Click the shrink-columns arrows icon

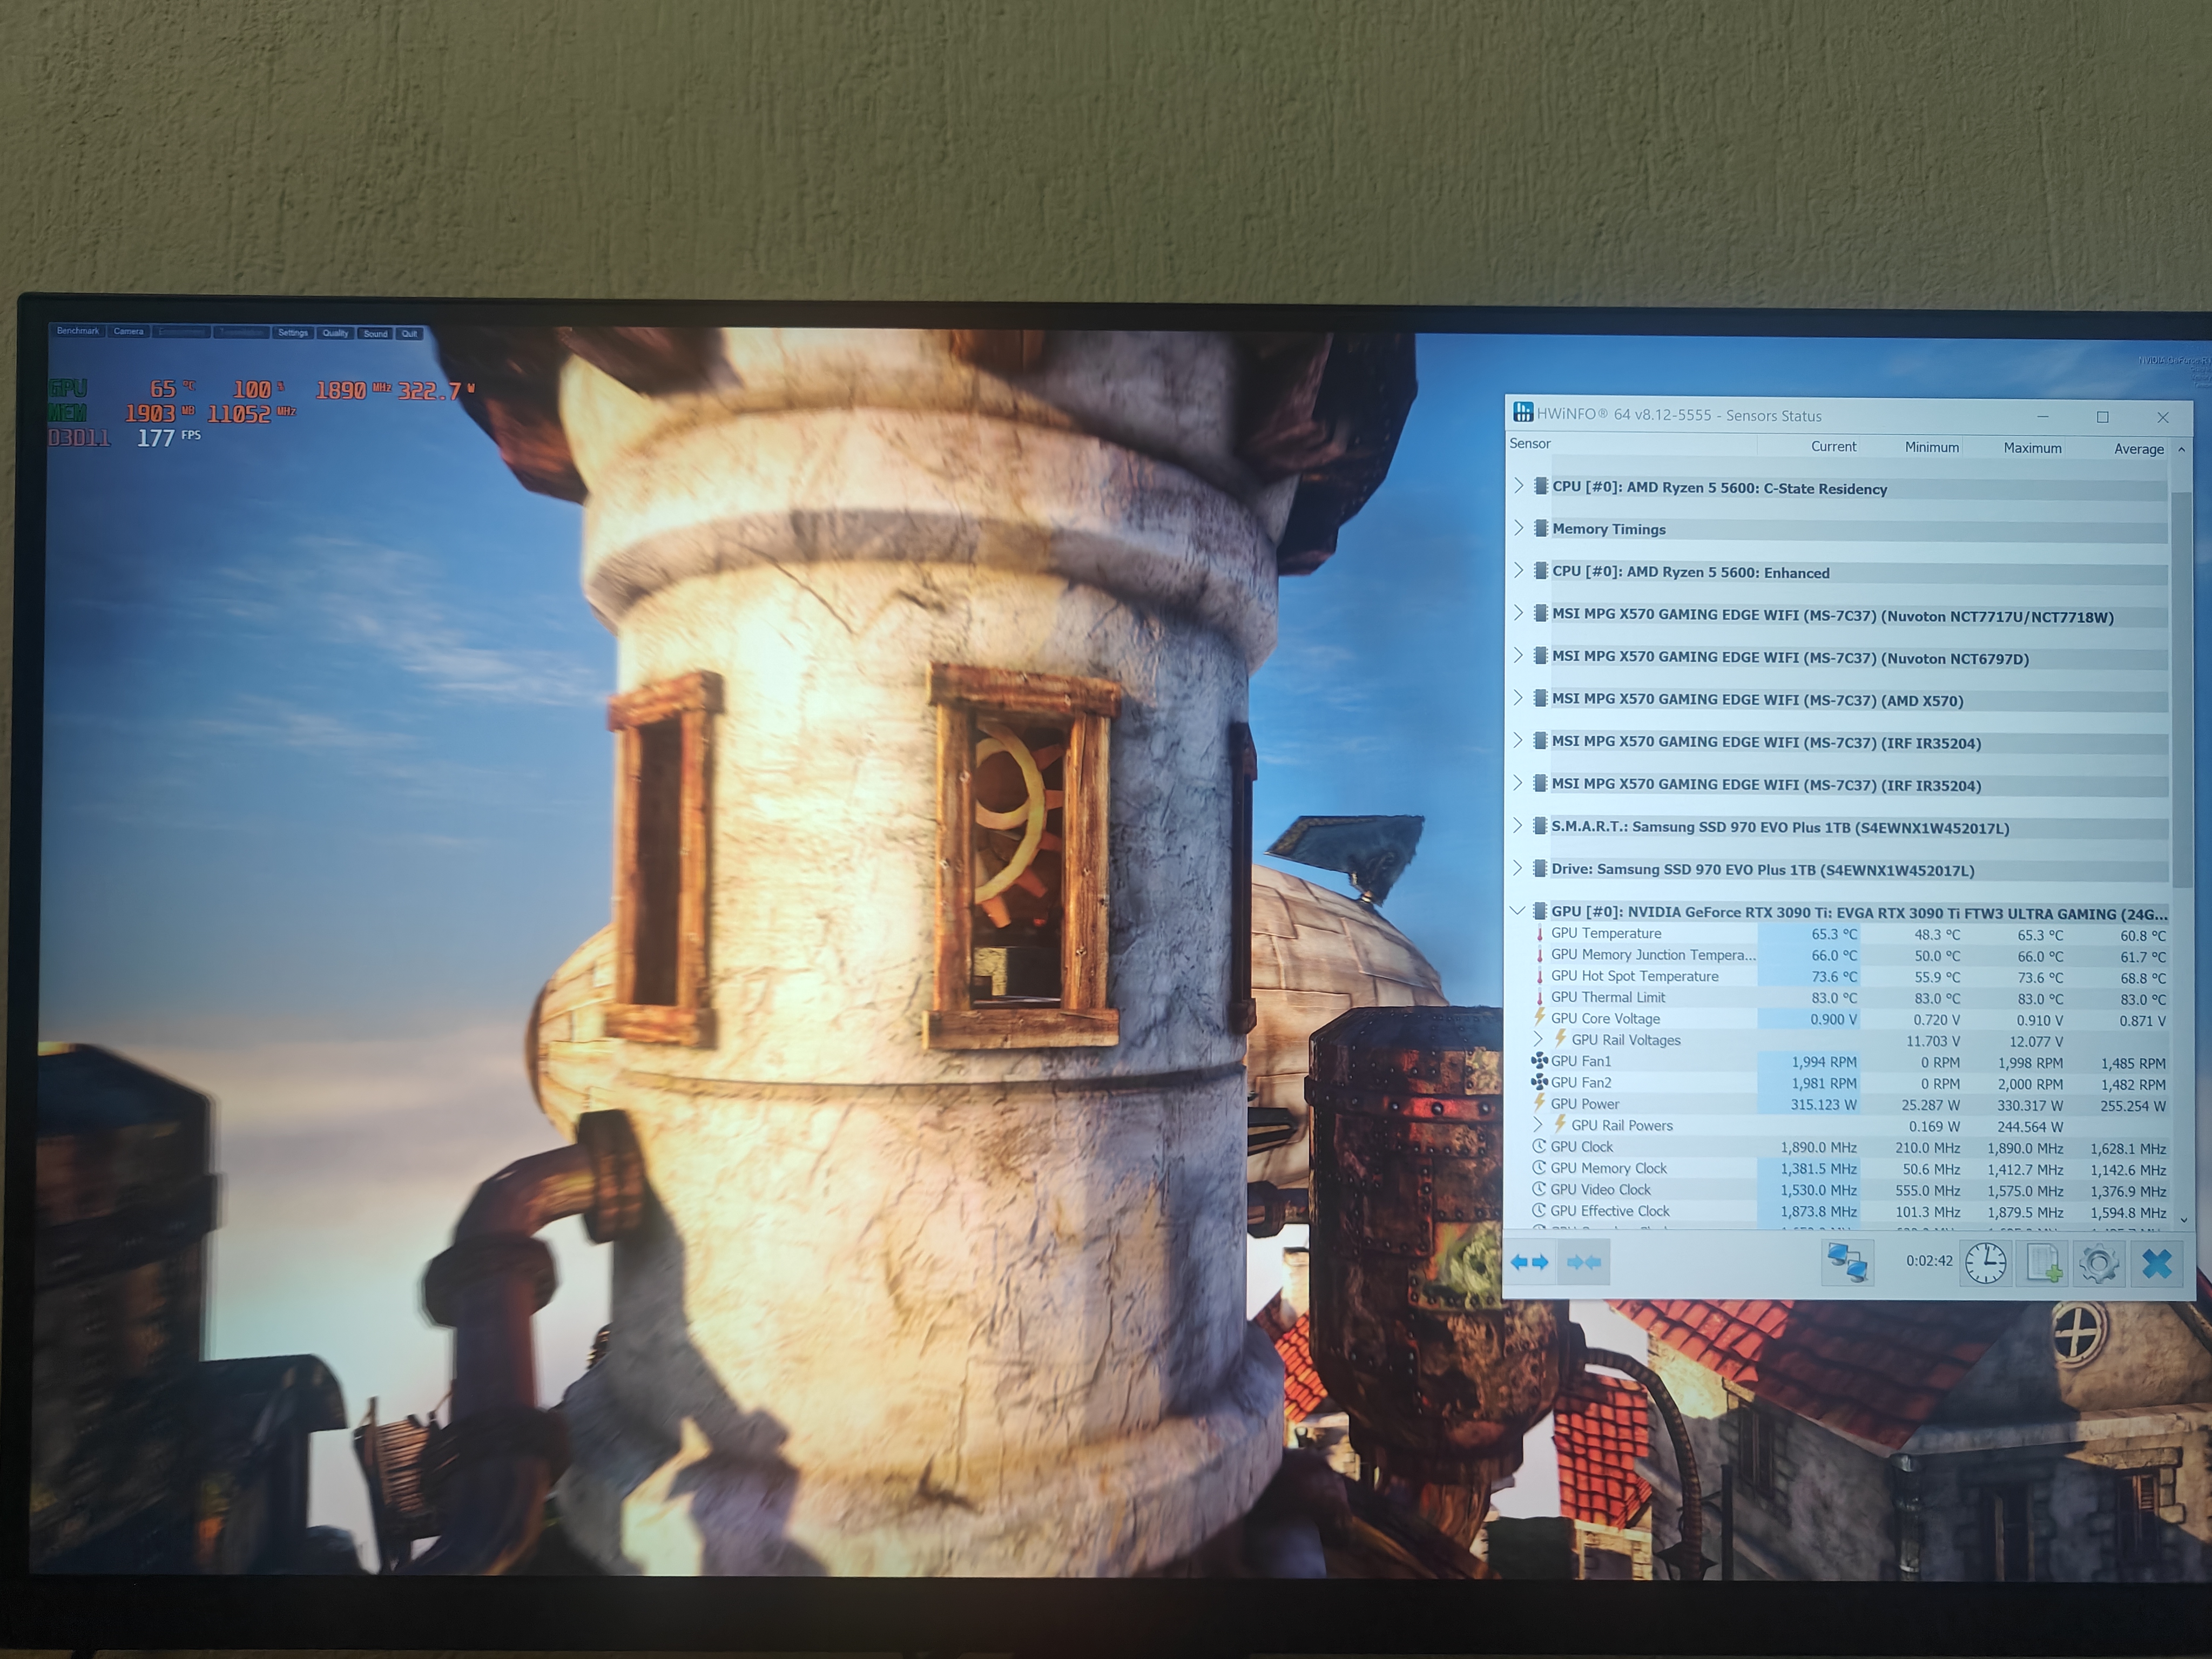(x=1584, y=1262)
